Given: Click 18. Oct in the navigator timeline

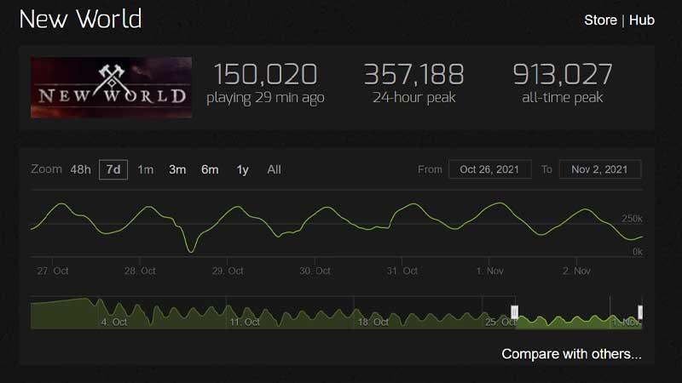Looking at the screenshot, I should coord(373,323).
